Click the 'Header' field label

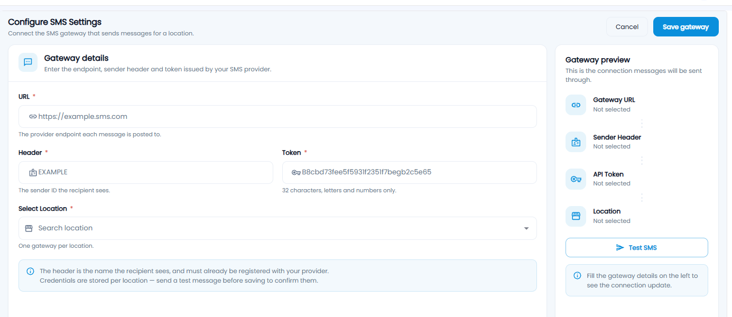pos(30,152)
